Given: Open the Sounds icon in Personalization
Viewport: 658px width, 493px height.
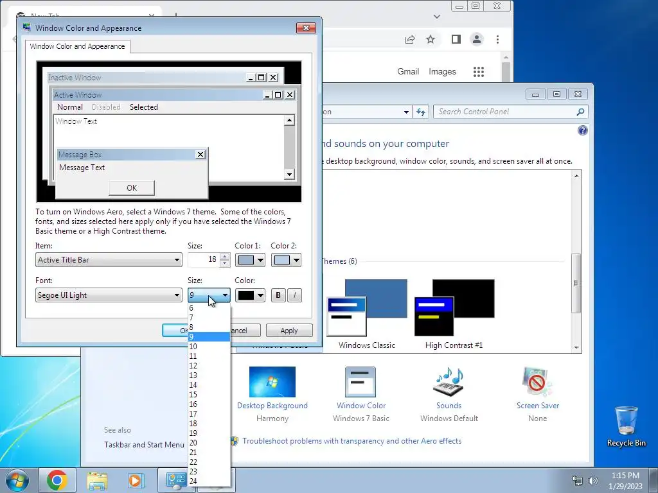Looking at the screenshot, I should pyautogui.click(x=449, y=383).
